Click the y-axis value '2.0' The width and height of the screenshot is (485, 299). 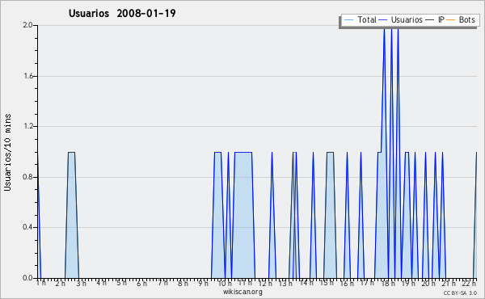pyautogui.click(x=27, y=25)
